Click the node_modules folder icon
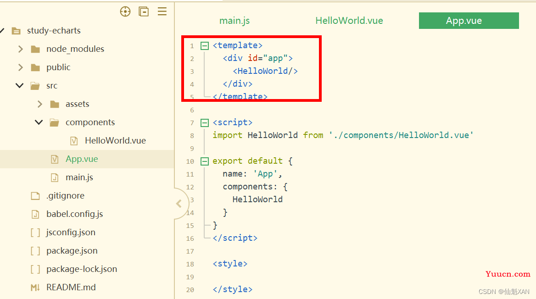Viewport: 536px width, 299px height. pos(35,49)
